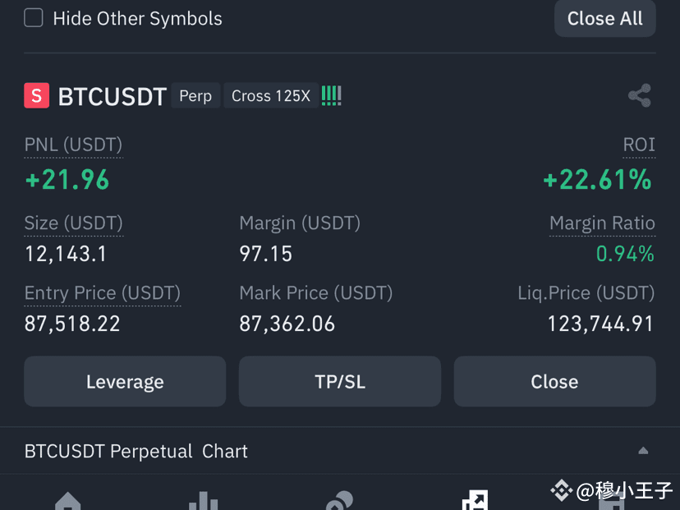Screen dimensions: 680x510
Task: Open Wallets icon in bottom navigation
Action: point(612,503)
